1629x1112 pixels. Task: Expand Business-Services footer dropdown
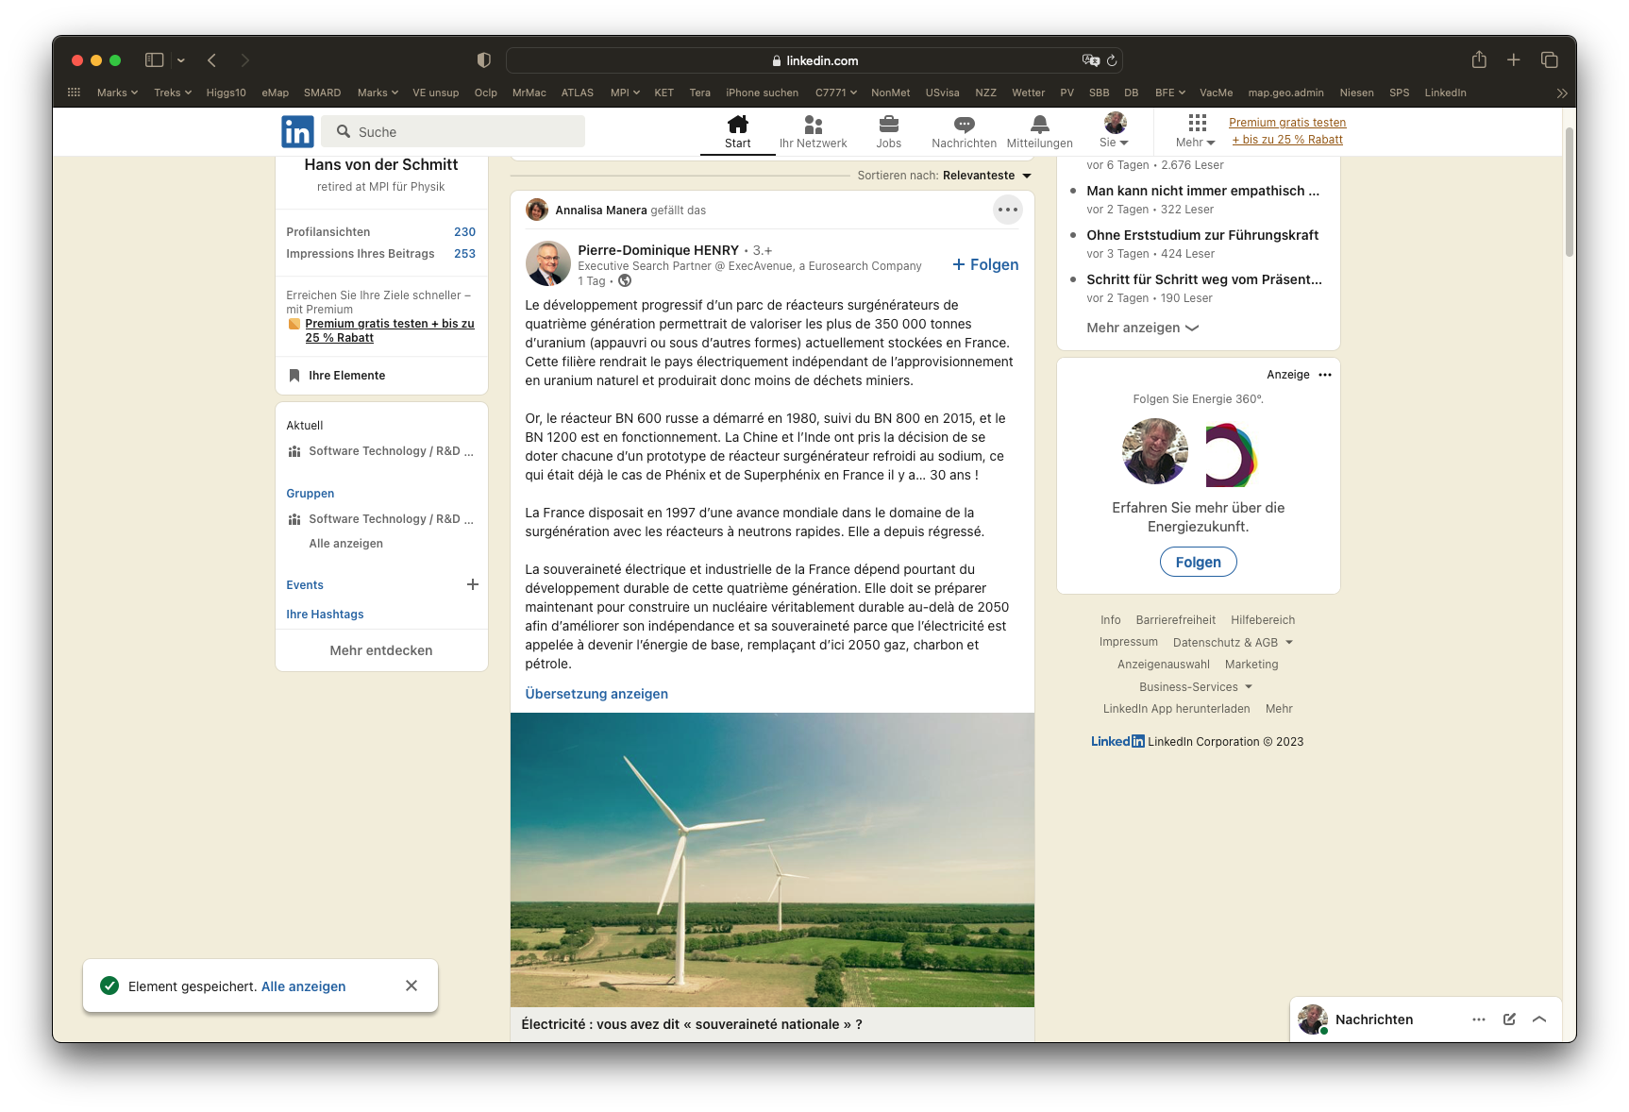coord(1196,687)
